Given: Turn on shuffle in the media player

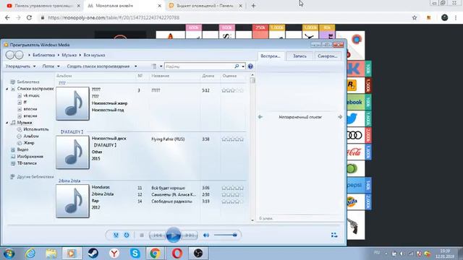Looking at the screenshot, I should [116, 235].
